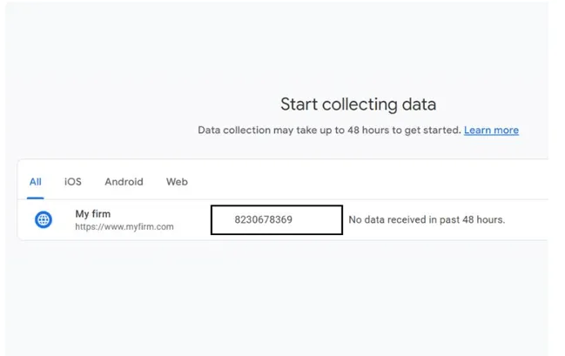Viewport: 565px width, 356px height.
Task: Open the Web tab
Action: 177,182
